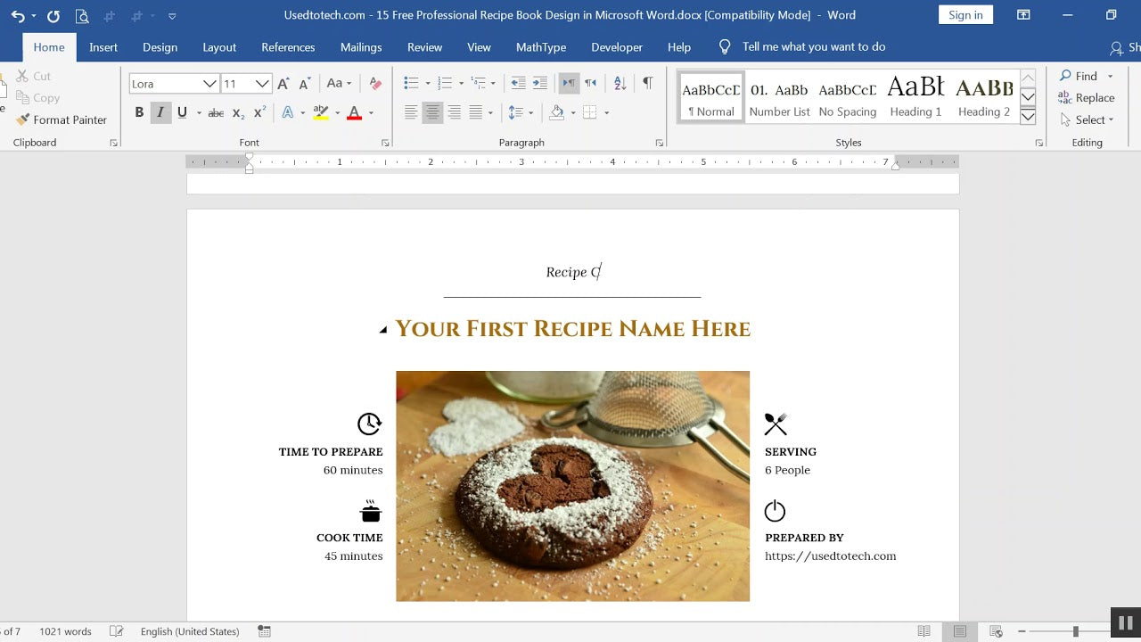1141x642 pixels.
Task: Expand numbering list options
Action: (461, 84)
